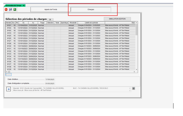The image size is (183, 116).
Task: Click the X button beside Sélection des périodes
Action: (50, 20)
